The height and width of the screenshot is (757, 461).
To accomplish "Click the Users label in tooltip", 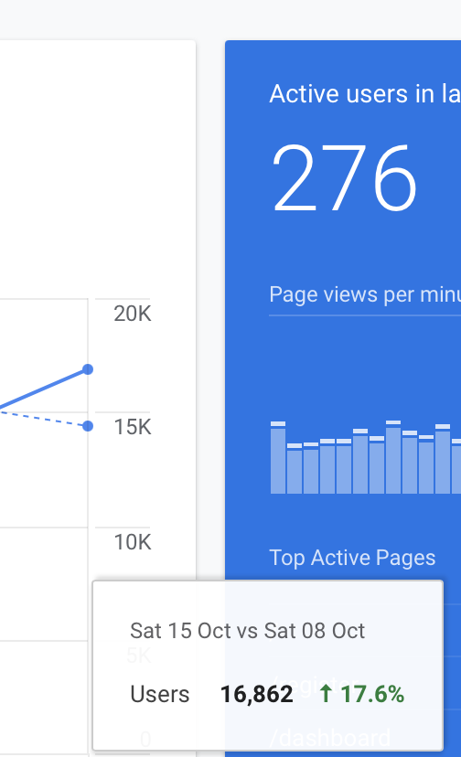I will [159, 694].
